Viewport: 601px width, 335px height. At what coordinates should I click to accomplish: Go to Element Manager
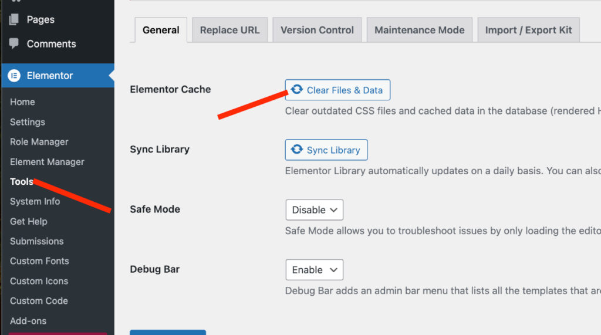click(47, 162)
